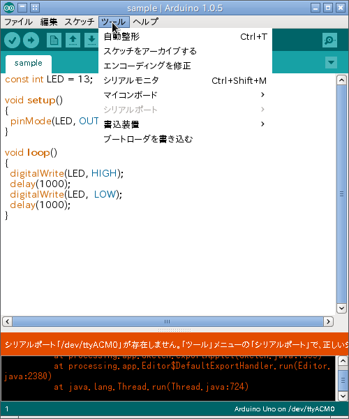349x419 pixels.
Task: Click the first 'delay(1000);' line
Action: click(x=40, y=184)
